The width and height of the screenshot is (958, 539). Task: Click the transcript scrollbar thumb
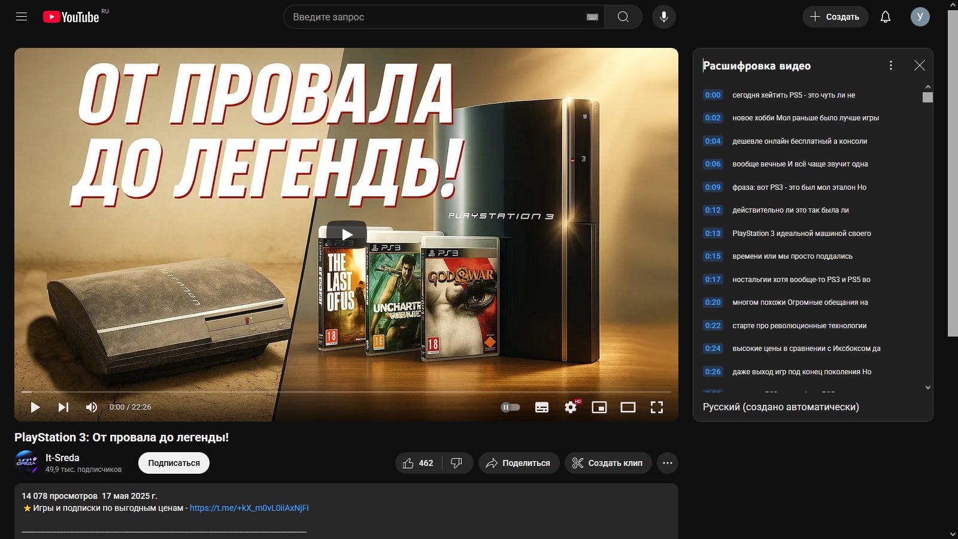(x=928, y=97)
